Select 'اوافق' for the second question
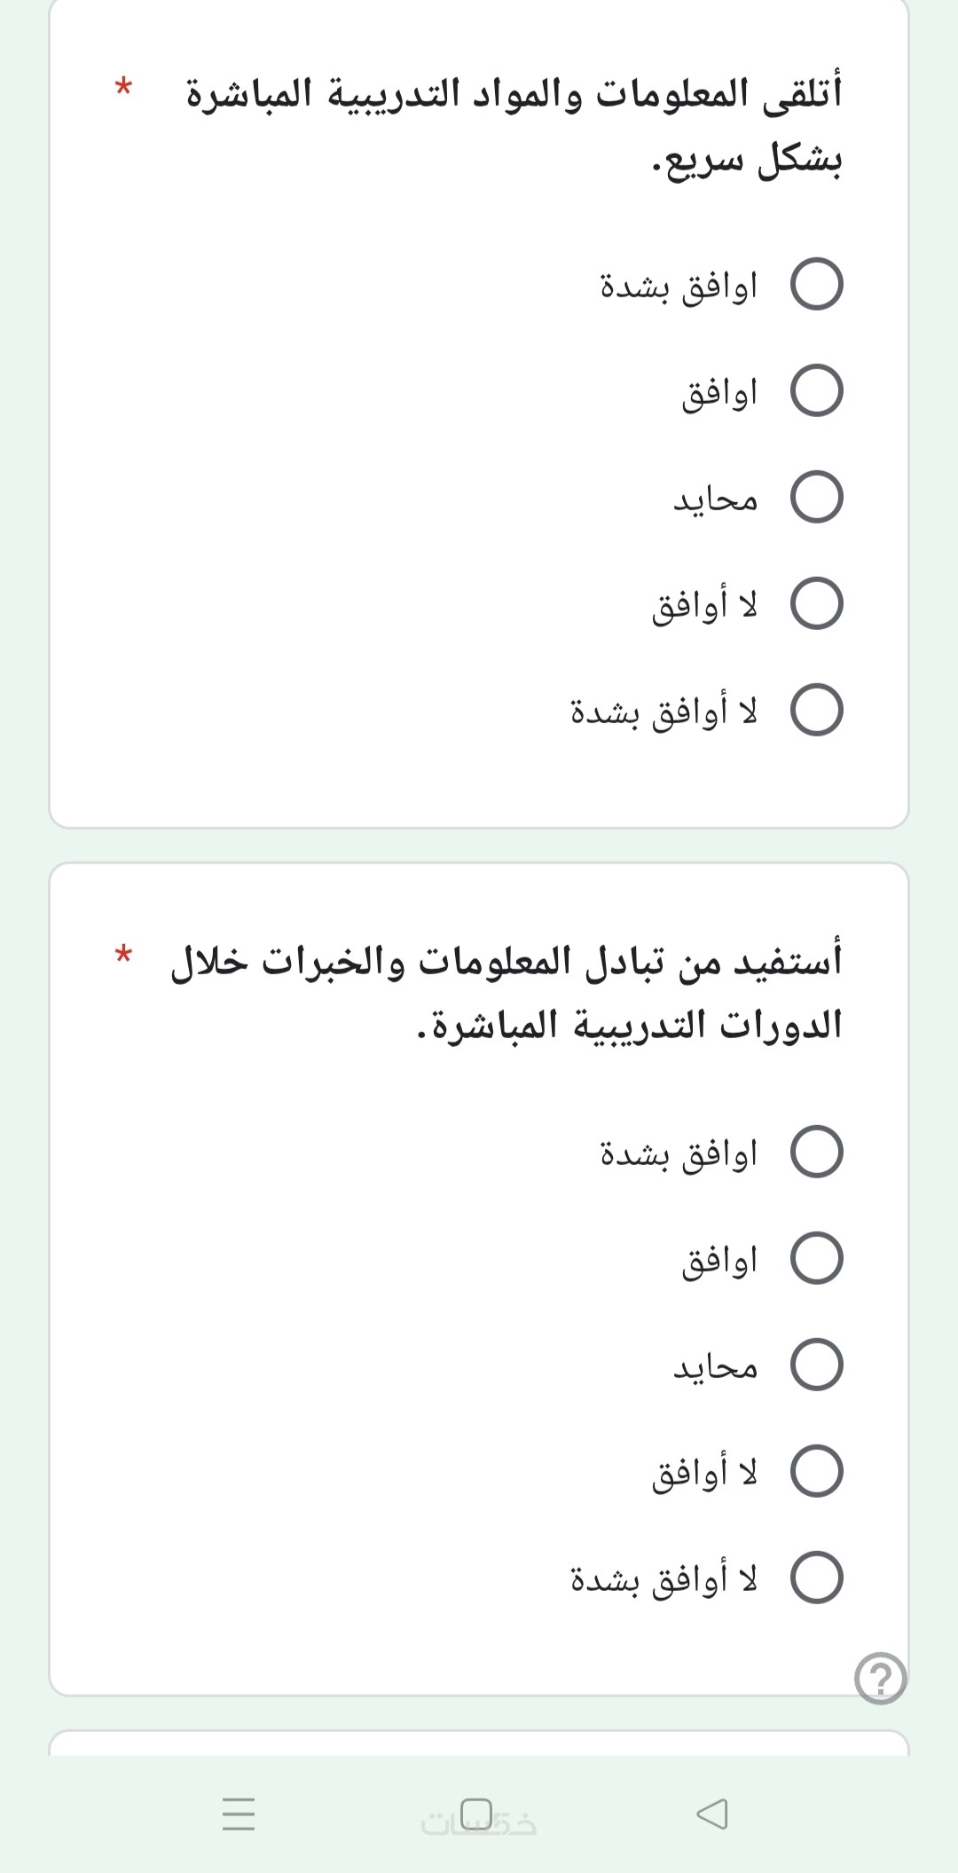This screenshot has width=958, height=1873. pyautogui.click(x=816, y=1258)
